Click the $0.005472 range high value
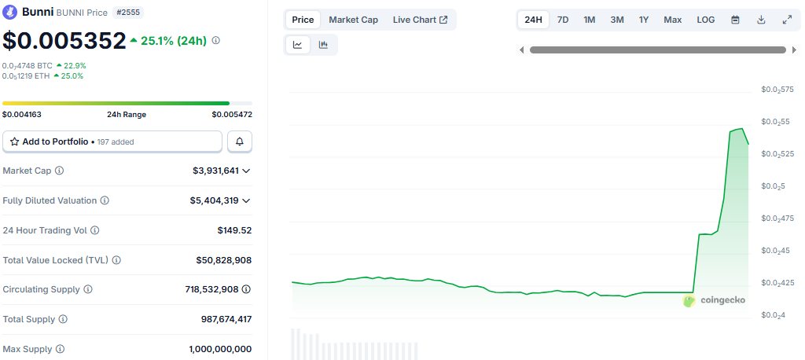Screen dimensions: 805x360 (x=232, y=115)
